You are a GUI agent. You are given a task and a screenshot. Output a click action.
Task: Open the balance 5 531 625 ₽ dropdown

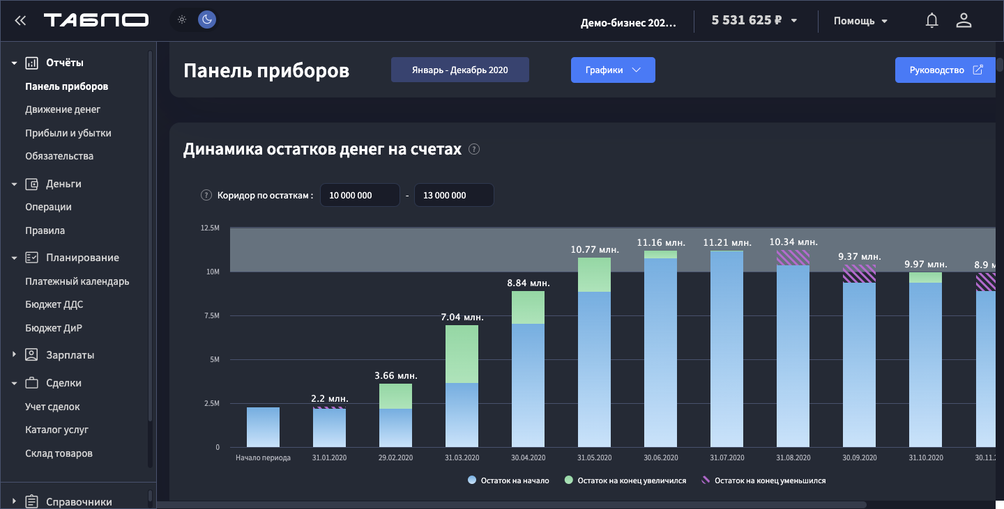pyautogui.click(x=754, y=20)
